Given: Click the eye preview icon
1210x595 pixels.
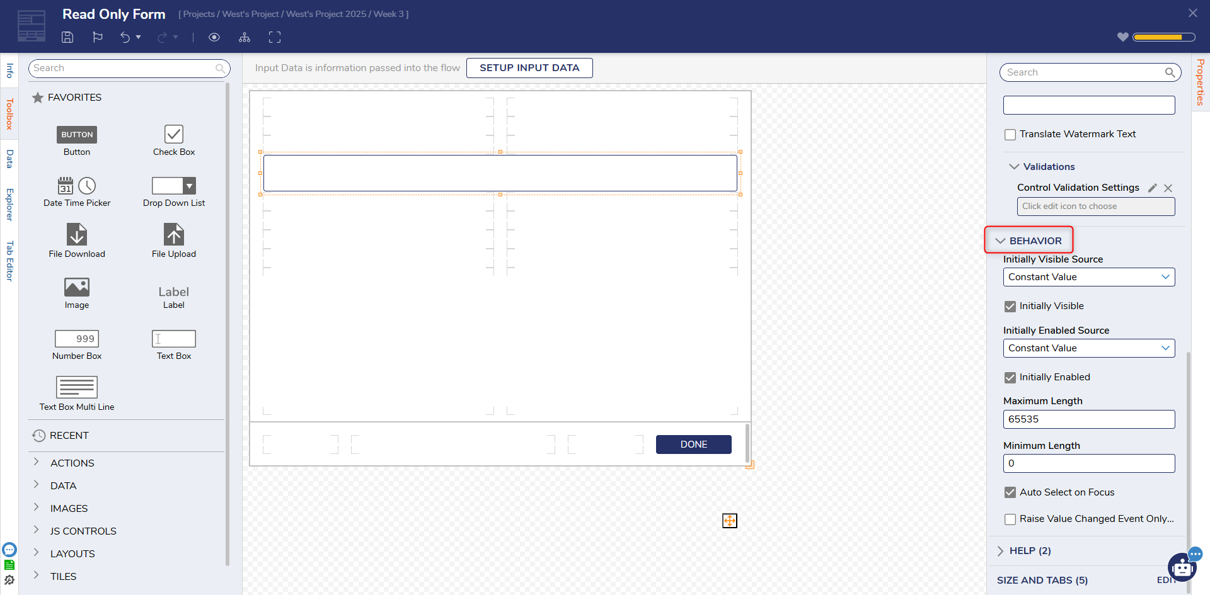Looking at the screenshot, I should pyautogui.click(x=214, y=37).
